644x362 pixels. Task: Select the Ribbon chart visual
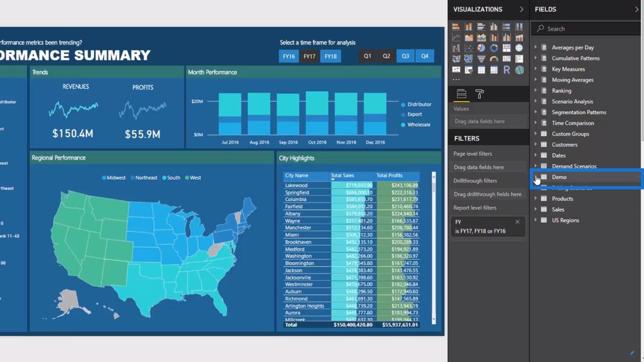point(519,37)
